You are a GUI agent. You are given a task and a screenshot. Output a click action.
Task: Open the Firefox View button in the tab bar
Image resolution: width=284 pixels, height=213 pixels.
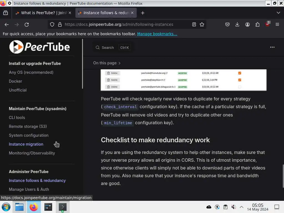click(x=6, y=13)
